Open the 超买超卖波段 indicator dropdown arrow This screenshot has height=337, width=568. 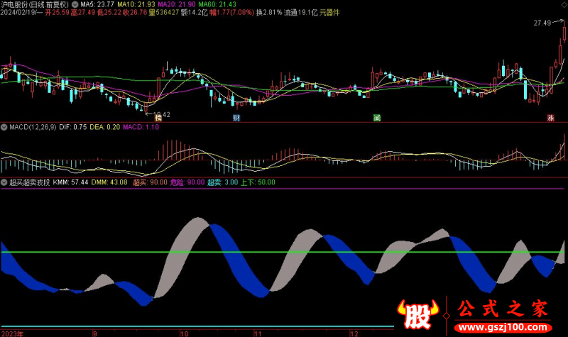4,182
